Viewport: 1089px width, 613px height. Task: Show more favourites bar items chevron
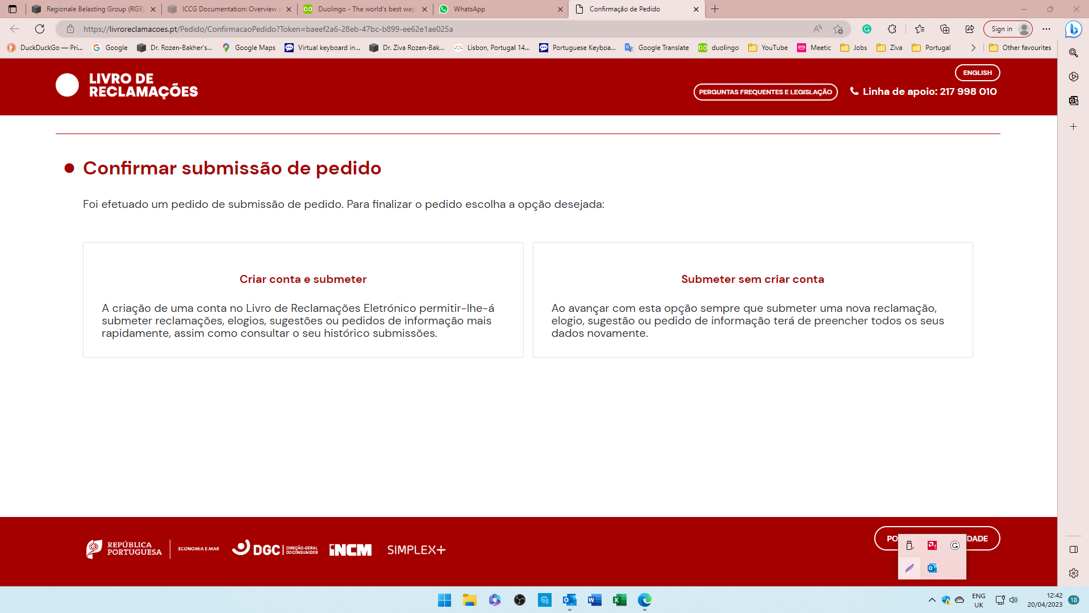point(973,48)
